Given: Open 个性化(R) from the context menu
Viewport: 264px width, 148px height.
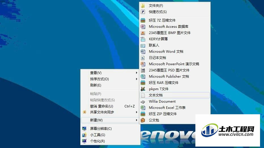Looking at the screenshot, I should pos(110,141).
